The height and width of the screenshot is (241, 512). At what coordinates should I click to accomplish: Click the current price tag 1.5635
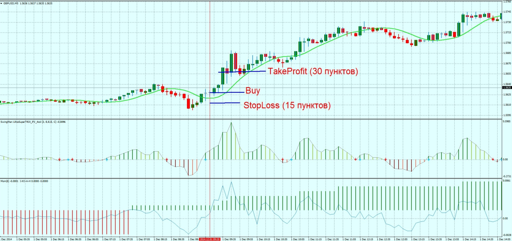(506, 88)
